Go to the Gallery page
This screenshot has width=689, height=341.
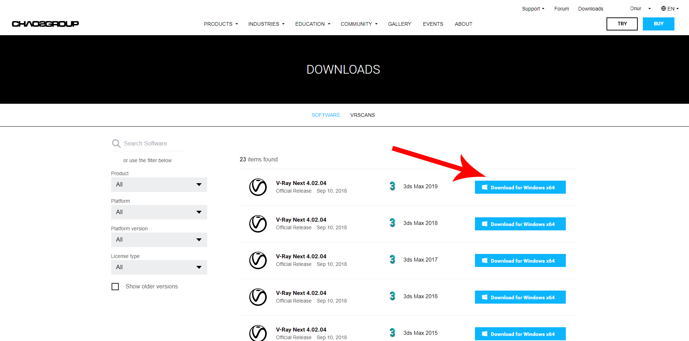tap(400, 24)
